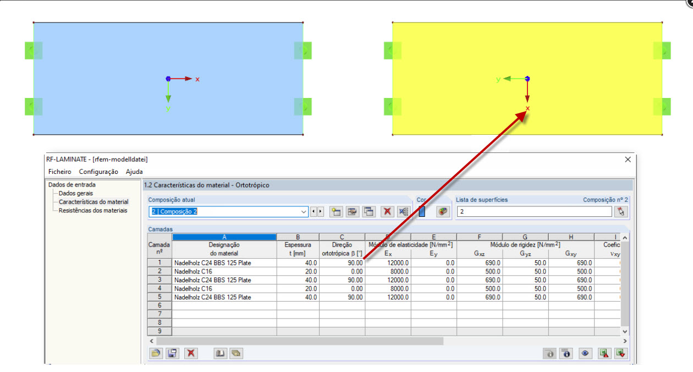Viewport: 693px width, 372px height.
Task: Click the Excel export icon with red arrow
Action: (604, 353)
